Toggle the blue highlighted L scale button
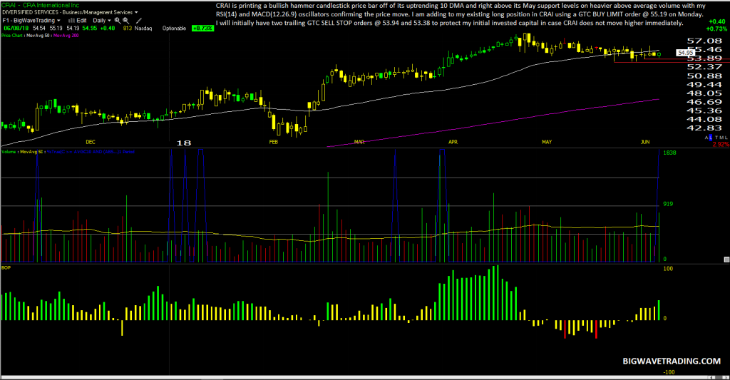 711,138
